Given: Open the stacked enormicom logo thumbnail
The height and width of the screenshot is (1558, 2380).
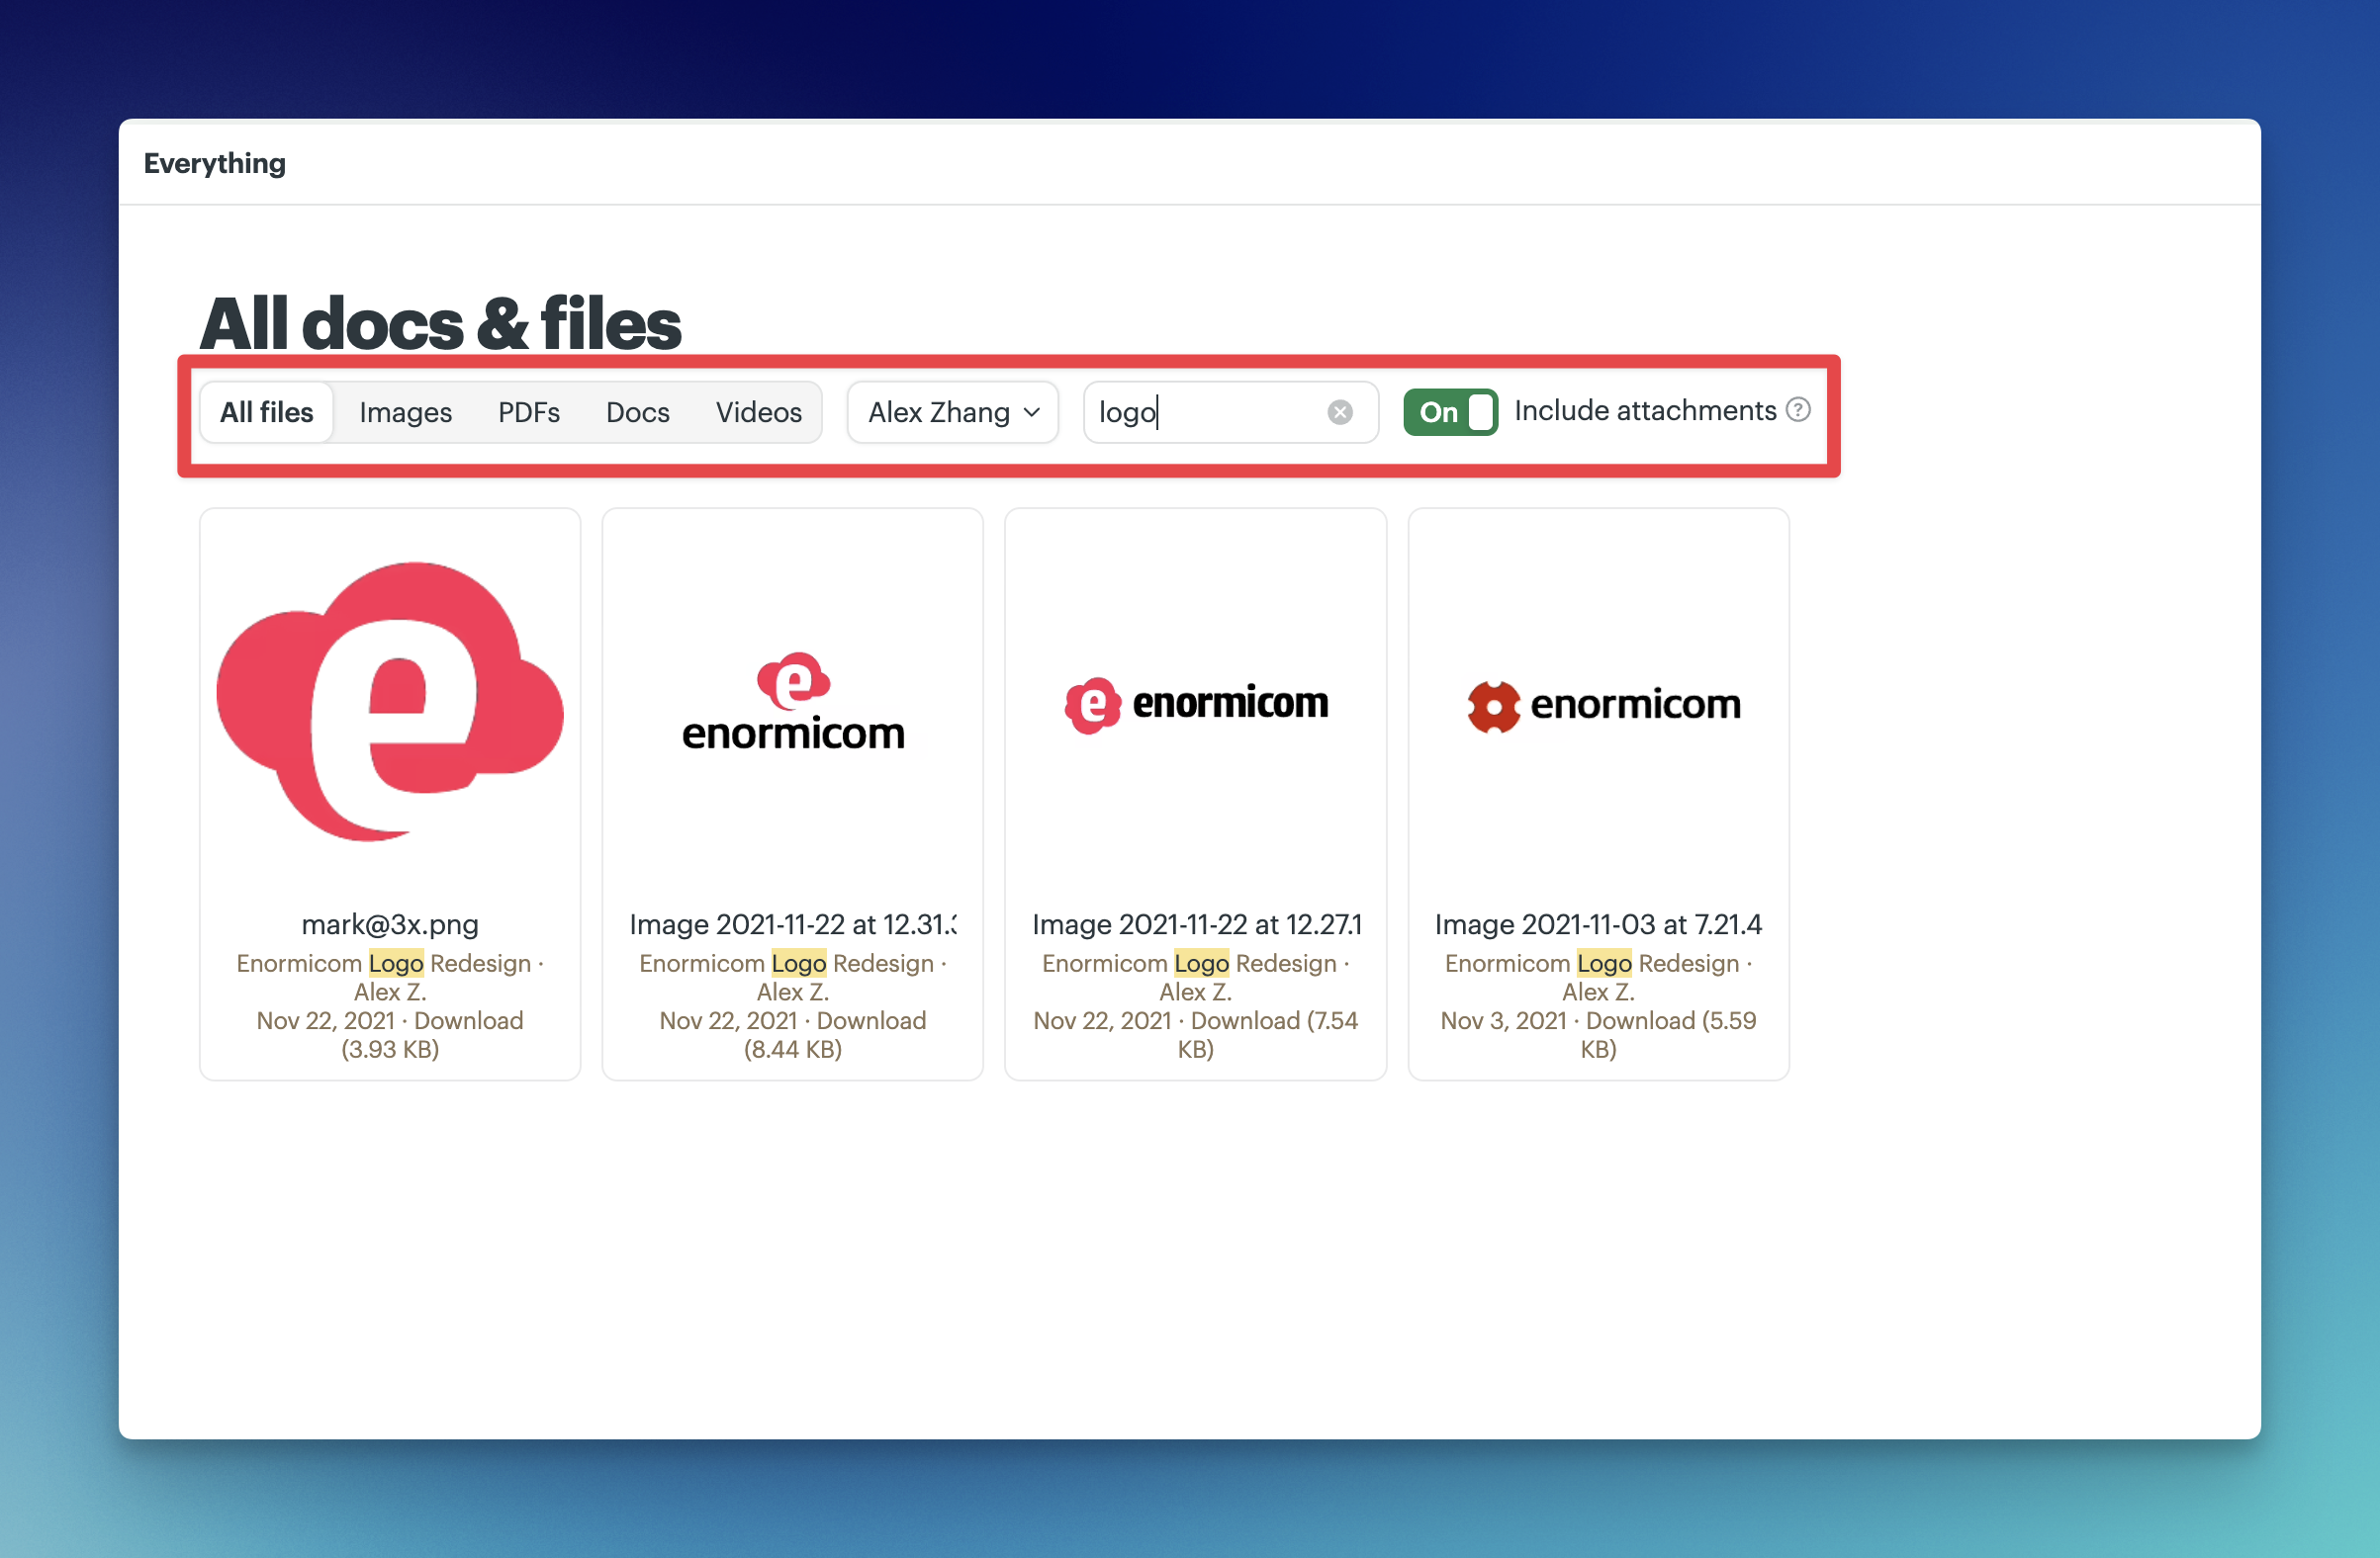Looking at the screenshot, I should [793, 702].
